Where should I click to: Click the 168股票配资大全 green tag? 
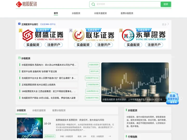(x=92, y=91)
